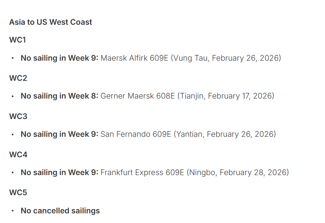This screenshot has width=325, height=223.
Task: Click "No sailing in Week 9:" under WC4
Action: click(x=60, y=172)
